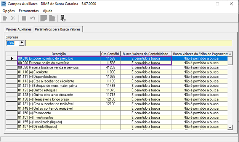Click the save square toolbar icon
Viewport: 239px width, 142px height.
click(x=24, y=18)
